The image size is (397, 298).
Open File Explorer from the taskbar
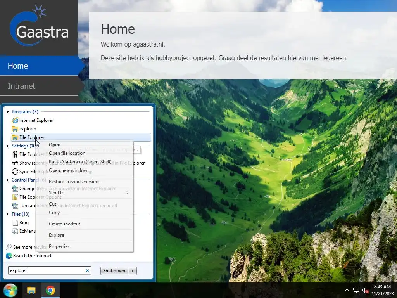pyautogui.click(x=31, y=290)
